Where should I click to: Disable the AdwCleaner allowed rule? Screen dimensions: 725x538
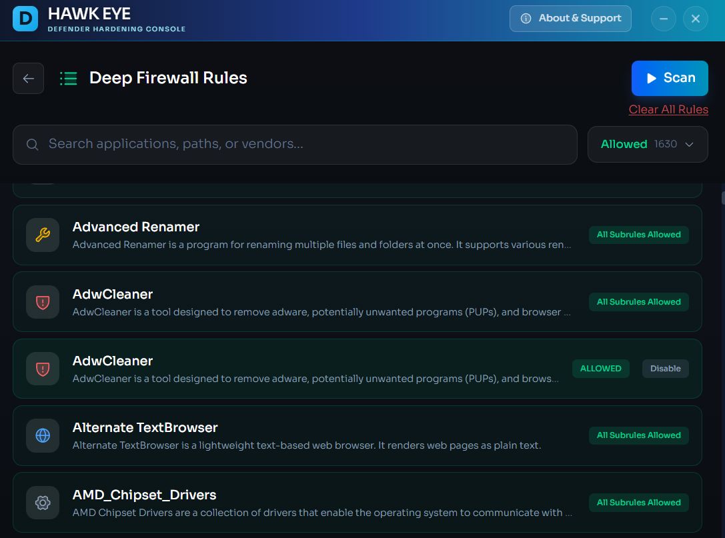point(666,369)
